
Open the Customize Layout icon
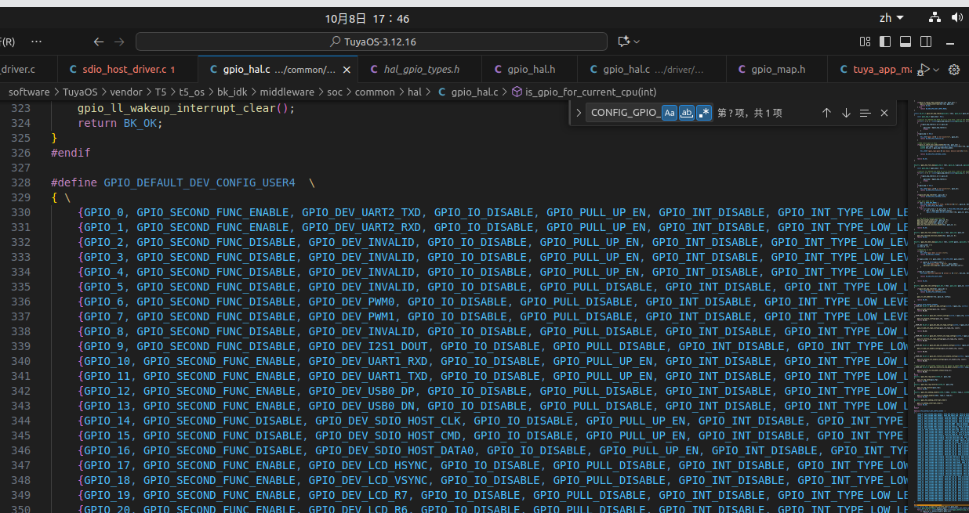[866, 42]
